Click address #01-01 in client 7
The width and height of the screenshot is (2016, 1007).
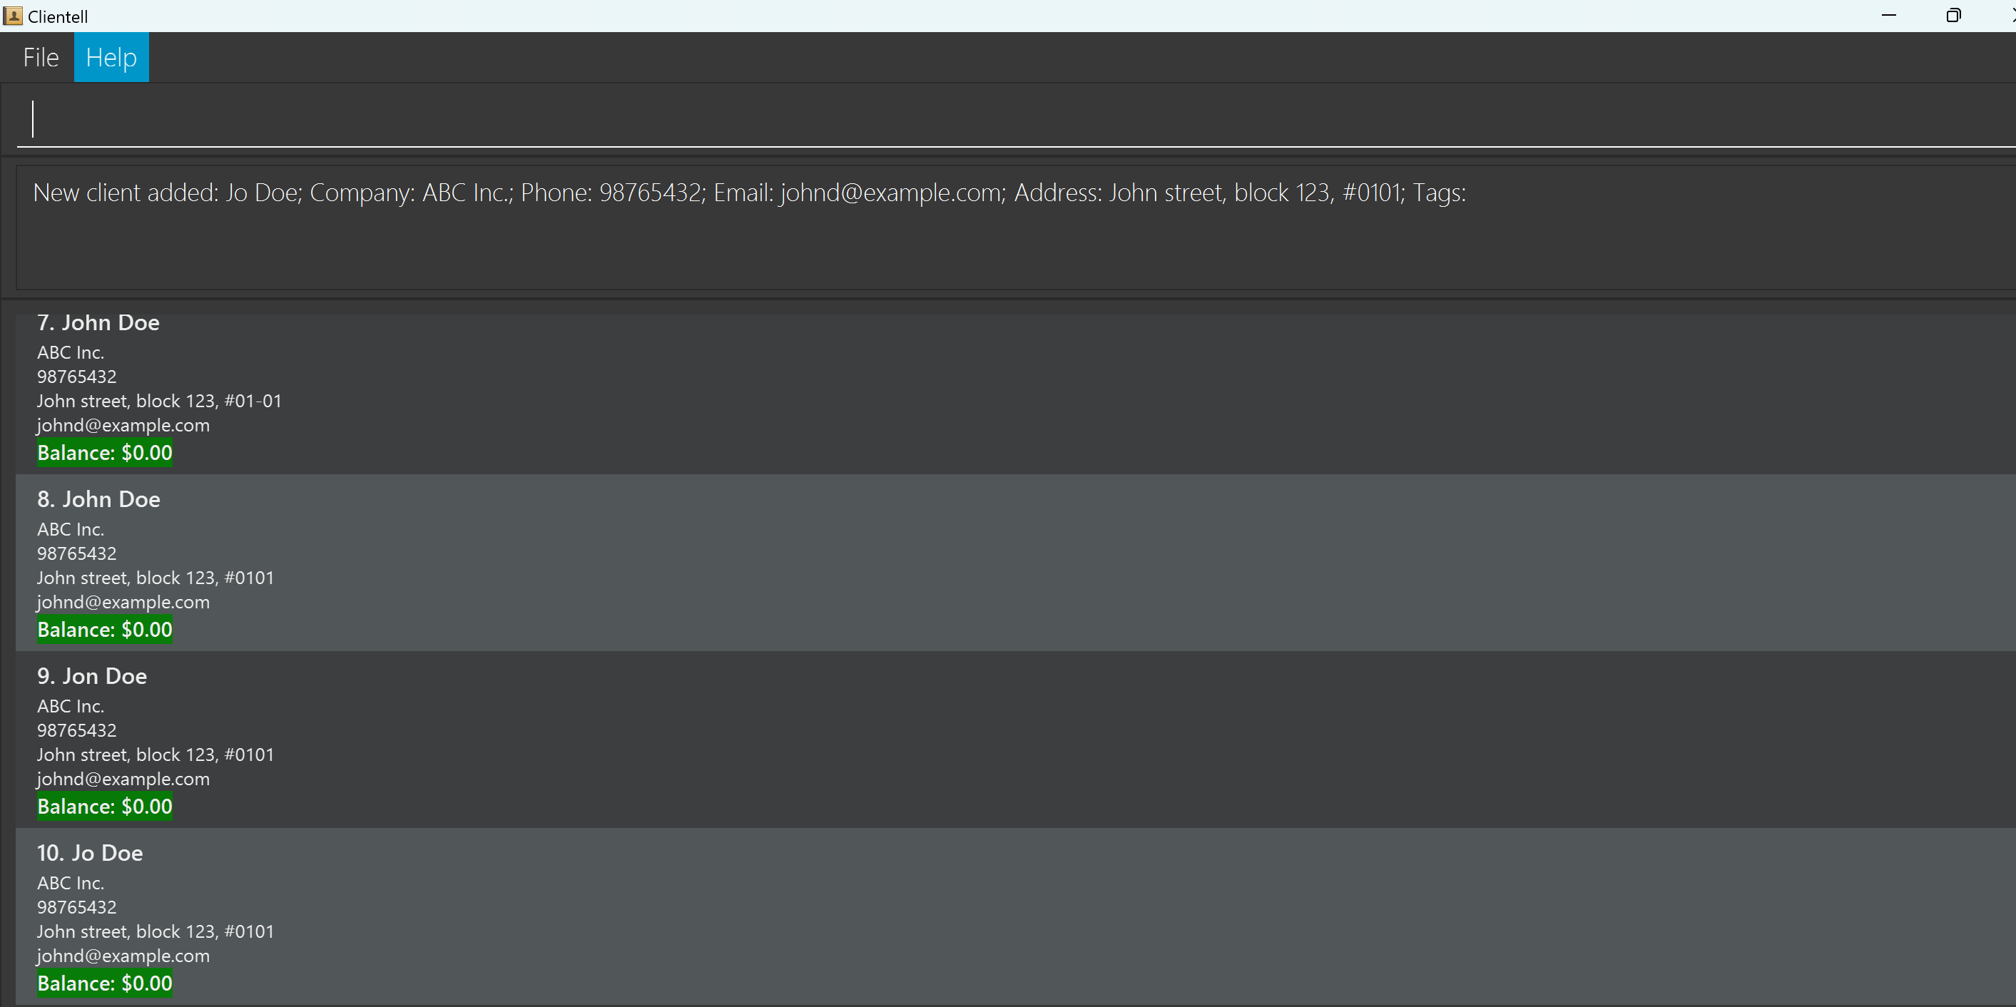[x=159, y=402]
